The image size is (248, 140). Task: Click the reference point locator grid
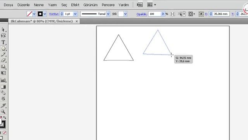[201, 14]
